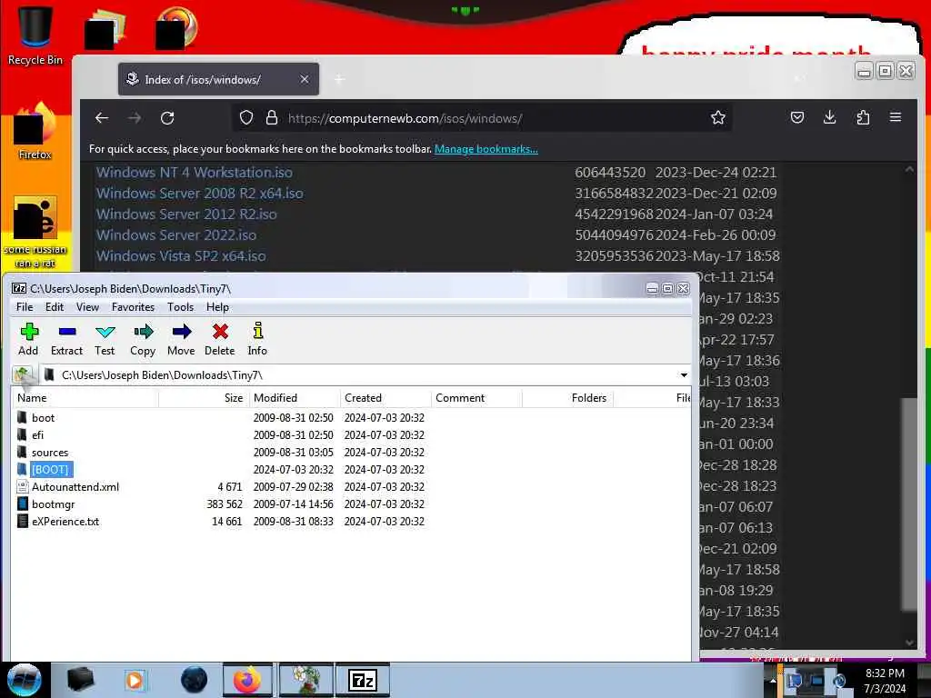
Task: Open the Recycle Bin desktop icon
Action: pyautogui.click(x=35, y=35)
